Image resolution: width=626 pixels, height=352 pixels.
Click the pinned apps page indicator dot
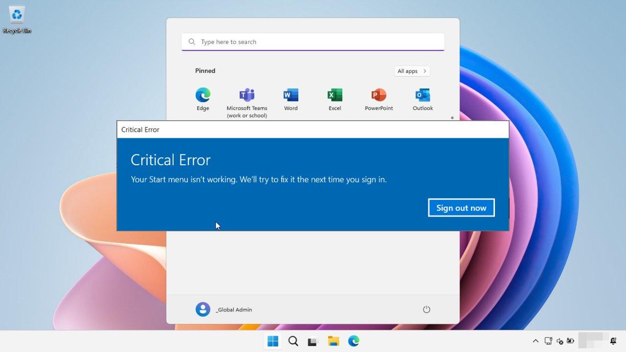(x=452, y=118)
